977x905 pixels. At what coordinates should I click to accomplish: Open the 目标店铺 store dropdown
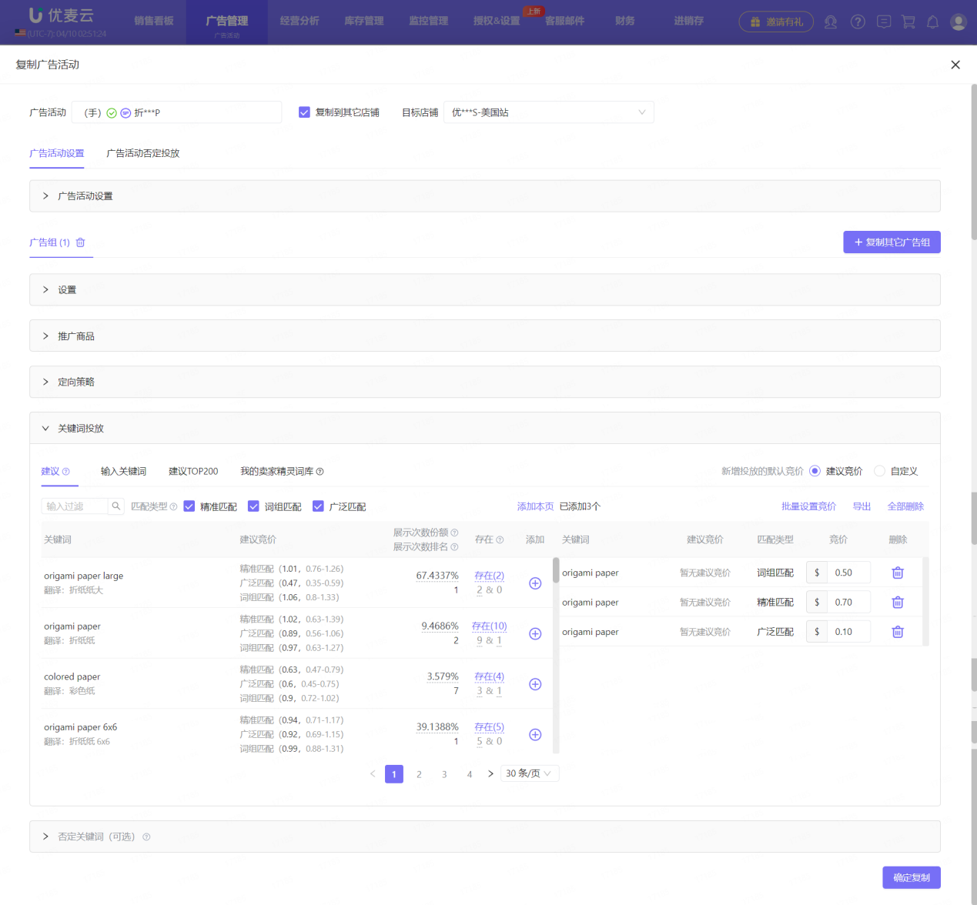click(548, 112)
